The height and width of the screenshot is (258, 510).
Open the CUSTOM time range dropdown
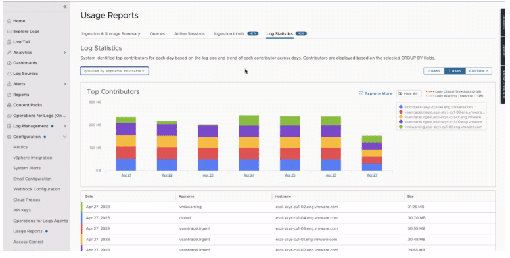pyautogui.click(x=478, y=71)
